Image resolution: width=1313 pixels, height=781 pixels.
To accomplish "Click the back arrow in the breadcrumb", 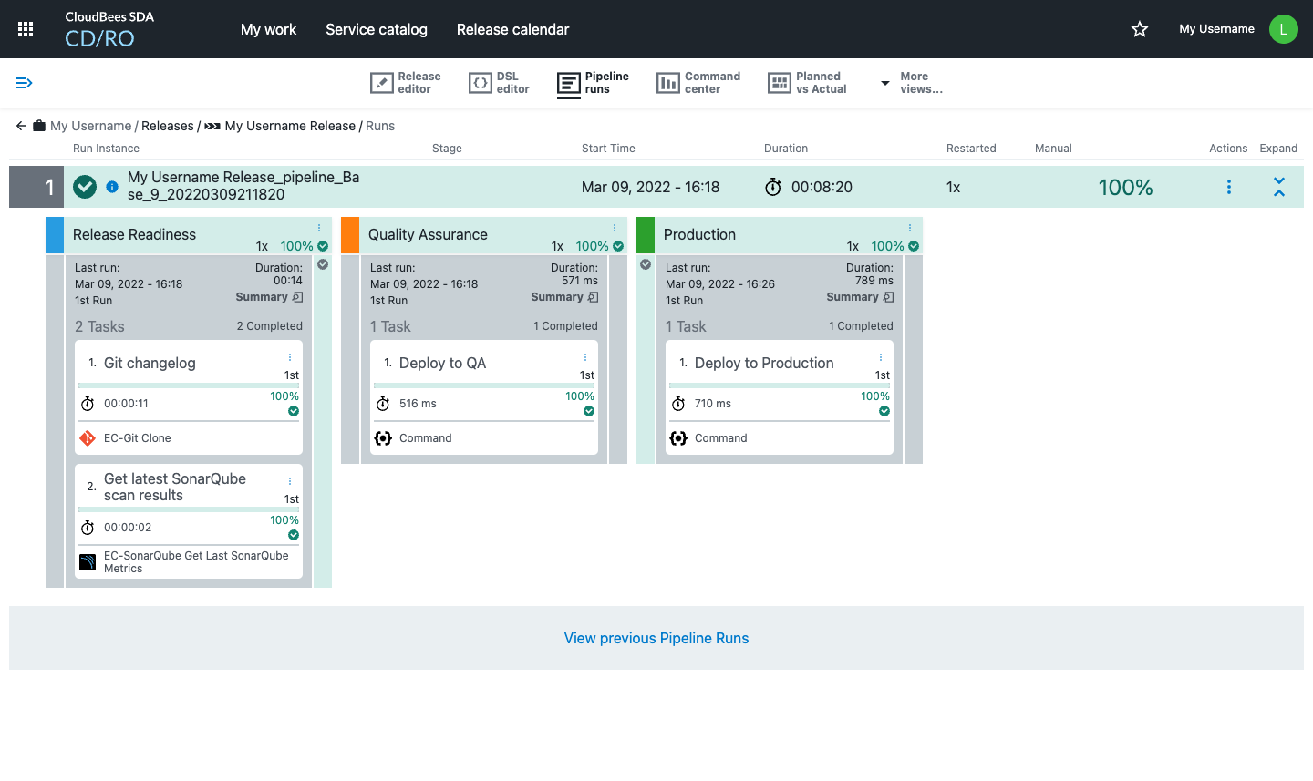I will pos(21,126).
